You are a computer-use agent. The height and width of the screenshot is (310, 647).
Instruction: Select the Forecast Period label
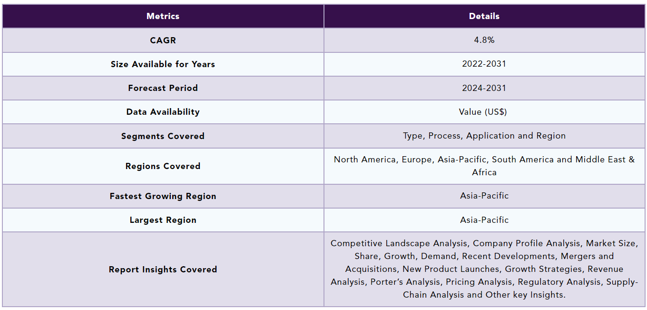pos(163,88)
